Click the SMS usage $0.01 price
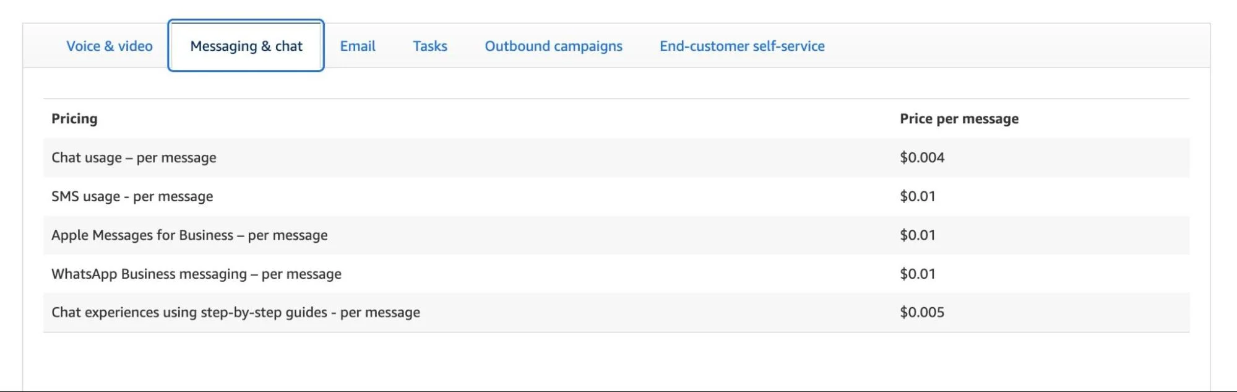The height and width of the screenshot is (392, 1237). coord(917,197)
